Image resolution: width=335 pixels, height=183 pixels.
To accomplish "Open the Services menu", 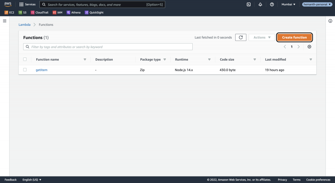I will tap(27, 5).
